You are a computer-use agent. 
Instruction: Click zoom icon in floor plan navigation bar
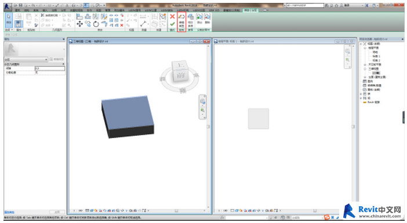[x=347, y=60]
